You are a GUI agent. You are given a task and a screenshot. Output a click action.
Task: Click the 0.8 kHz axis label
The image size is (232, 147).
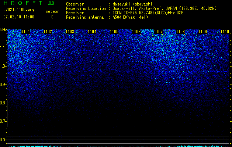(3, 103)
